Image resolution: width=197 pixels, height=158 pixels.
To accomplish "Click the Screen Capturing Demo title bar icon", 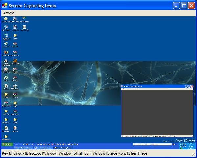I will pos(5,5).
